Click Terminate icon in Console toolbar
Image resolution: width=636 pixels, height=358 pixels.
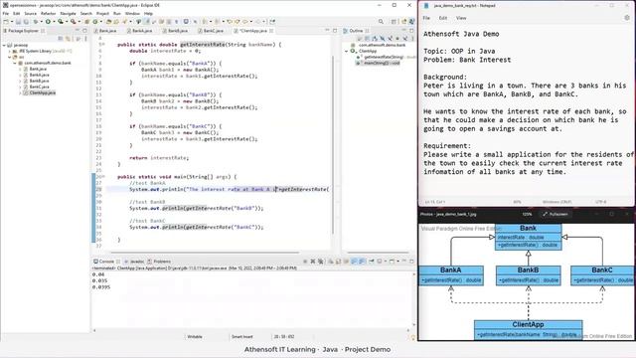pos(305,262)
